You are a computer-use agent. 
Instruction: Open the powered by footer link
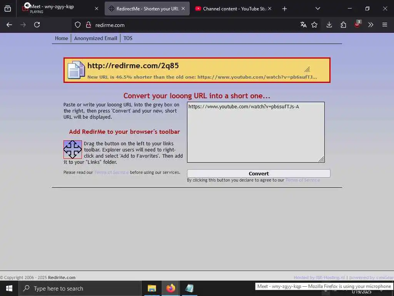pos(371,277)
